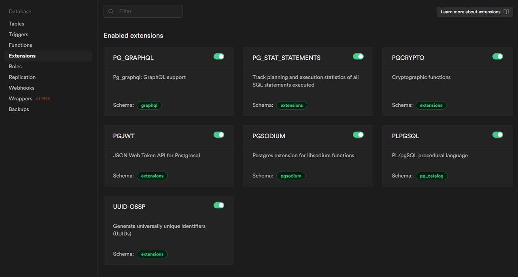518x277 pixels.
Task: Disable the PG_GRAPHQL extension
Action: (219, 57)
